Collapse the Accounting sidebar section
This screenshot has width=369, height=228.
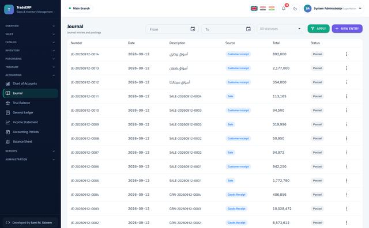[30, 75]
